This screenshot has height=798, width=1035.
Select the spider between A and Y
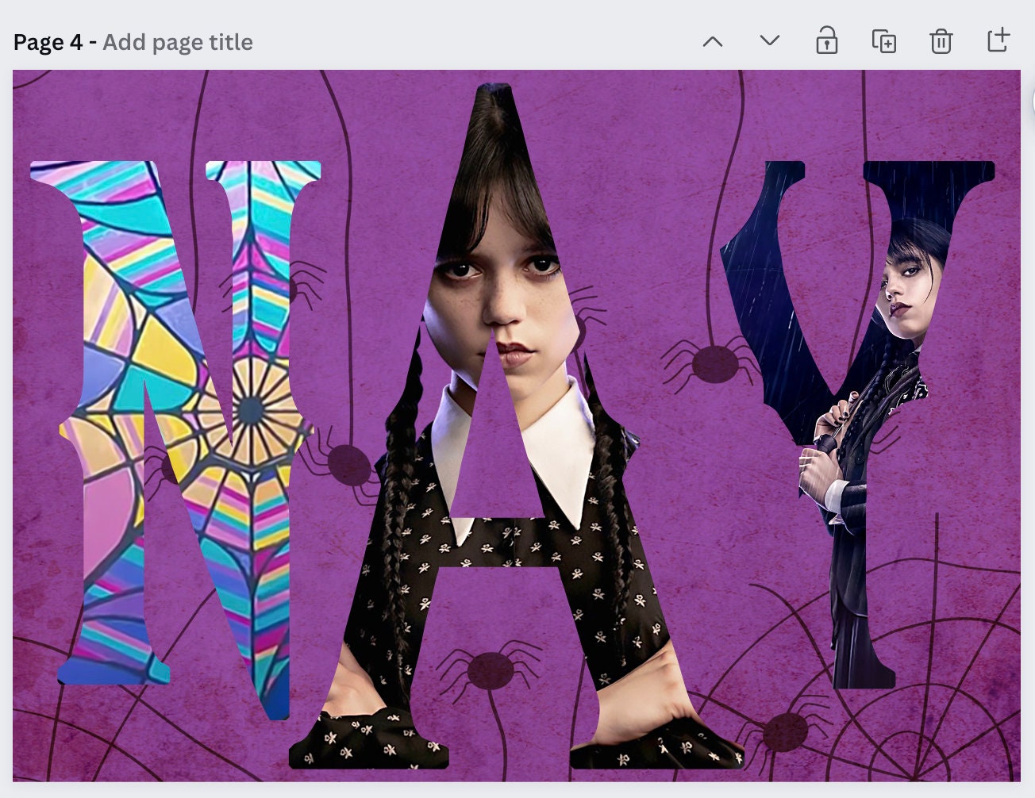pyautogui.click(x=714, y=363)
